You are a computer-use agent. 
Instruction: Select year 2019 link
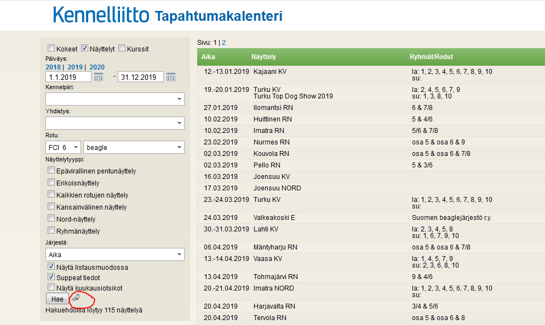pos(75,67)
